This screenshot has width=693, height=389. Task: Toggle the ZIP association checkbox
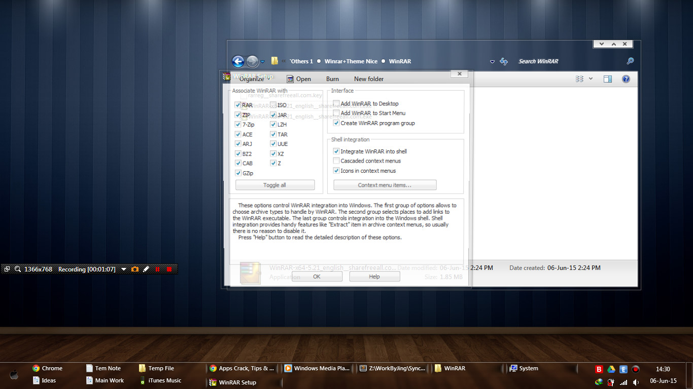[238, 115]
